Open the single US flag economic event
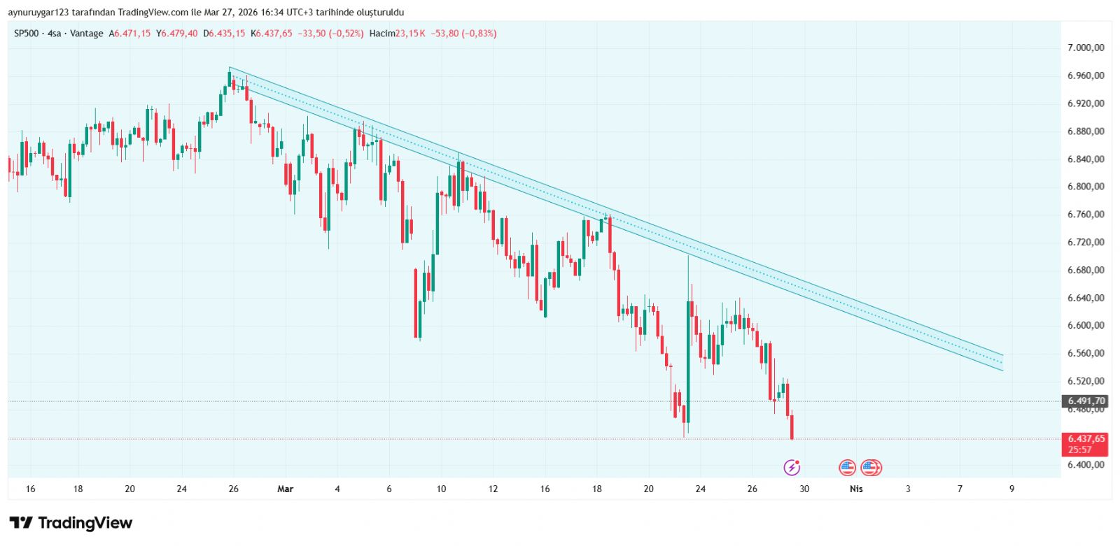Image resolution: width=1120 pixels, height=546 pixels. pos(847,467)
